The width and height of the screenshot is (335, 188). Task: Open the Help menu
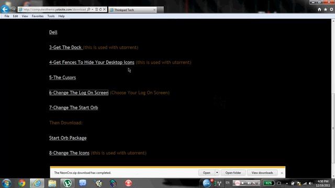[61, 16]
